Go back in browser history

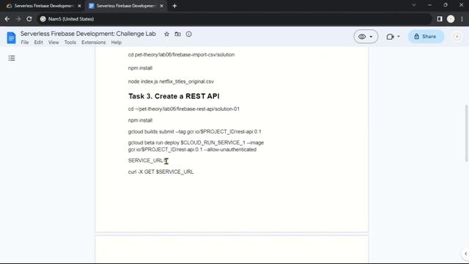coord(7,19)
